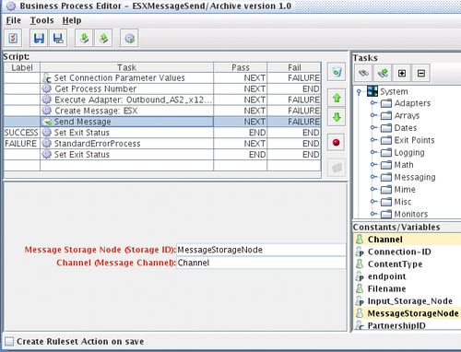Click the Channel variable icon

(x=360, y=240)
